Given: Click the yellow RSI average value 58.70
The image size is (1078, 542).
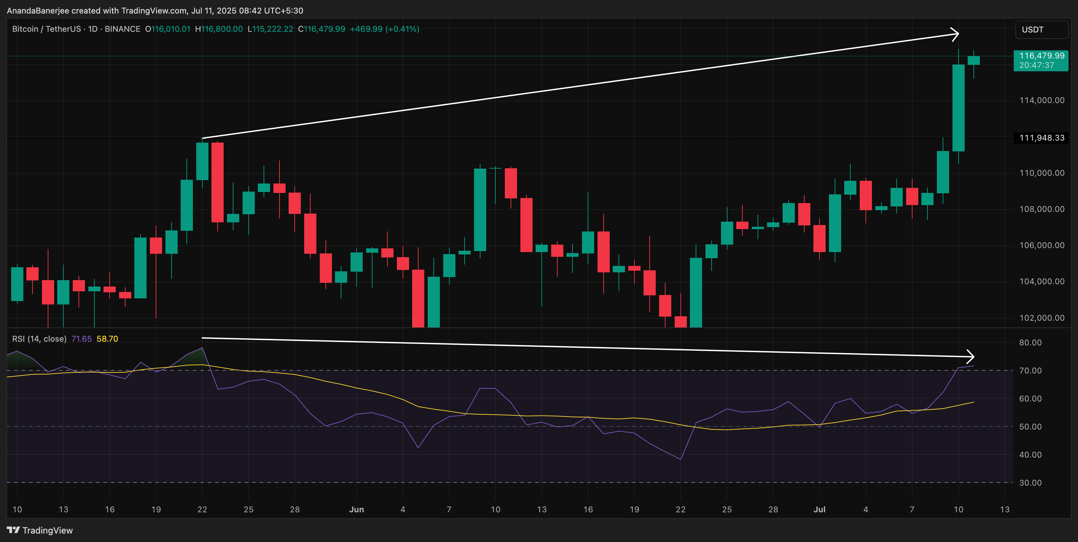Looking at the screenshot, I should pos(107,339).
